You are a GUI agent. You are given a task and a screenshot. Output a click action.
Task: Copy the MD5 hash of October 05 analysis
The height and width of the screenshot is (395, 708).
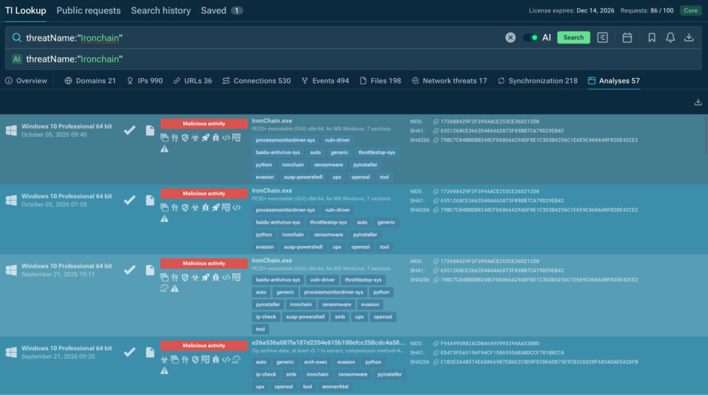click(x=436, y=122)
